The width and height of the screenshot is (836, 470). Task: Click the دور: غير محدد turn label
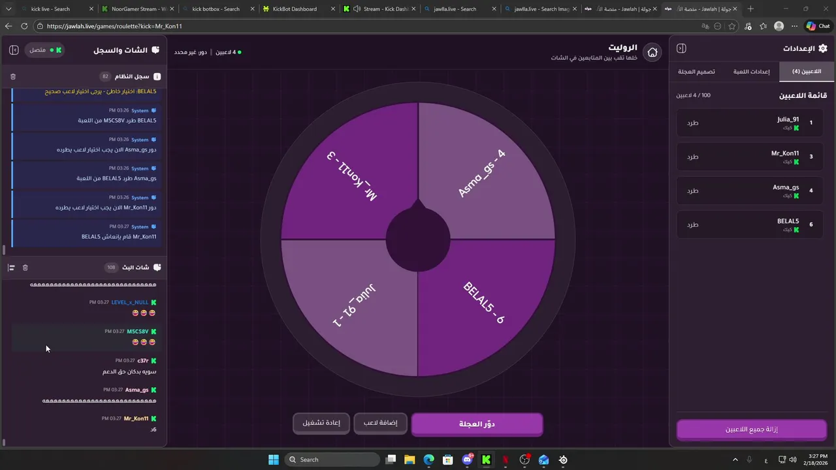point(191,52)
